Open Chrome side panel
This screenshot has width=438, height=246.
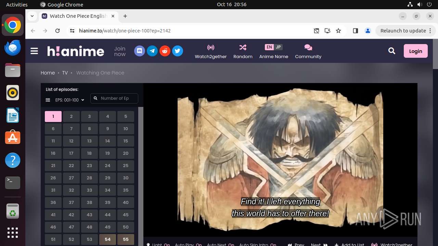pos(356,31)
